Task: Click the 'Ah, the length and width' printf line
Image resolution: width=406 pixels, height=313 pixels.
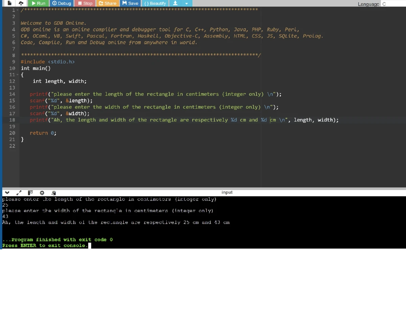Action: point(184,120)
